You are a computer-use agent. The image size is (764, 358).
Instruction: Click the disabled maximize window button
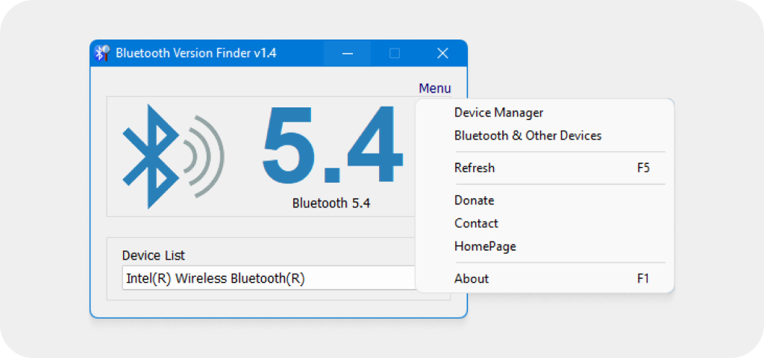395,53
